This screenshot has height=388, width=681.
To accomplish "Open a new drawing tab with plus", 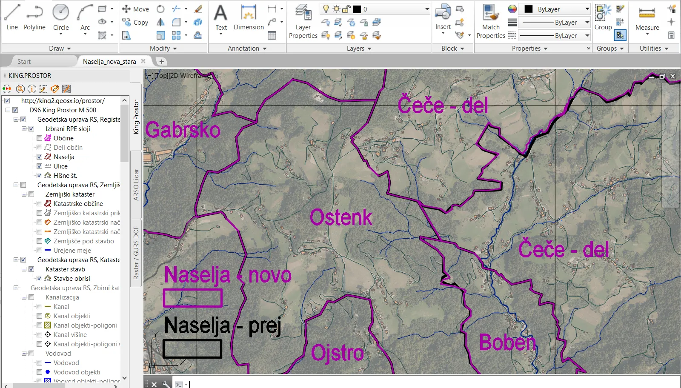I will point(161,62).
